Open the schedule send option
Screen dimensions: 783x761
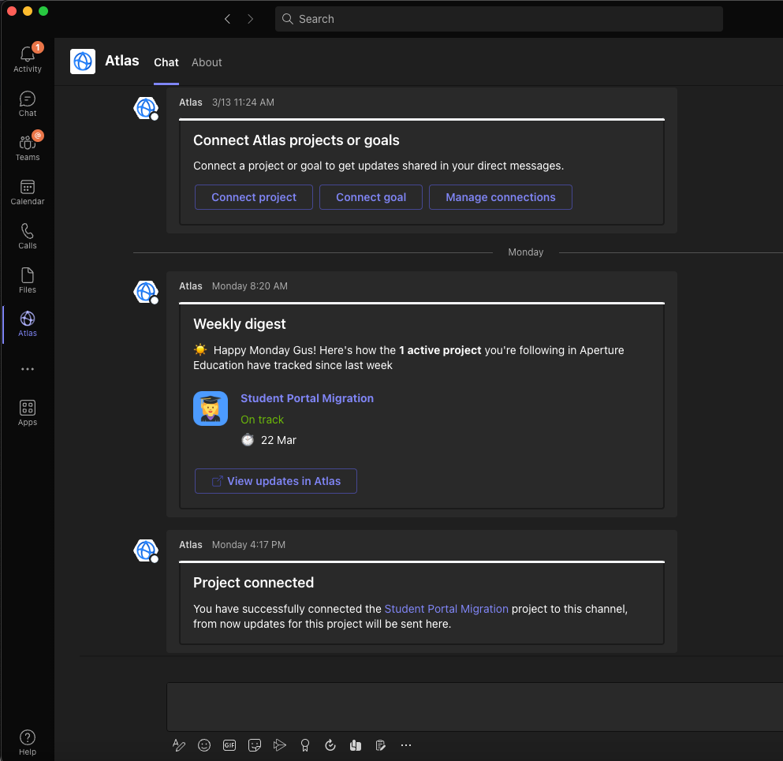(280, 745)
